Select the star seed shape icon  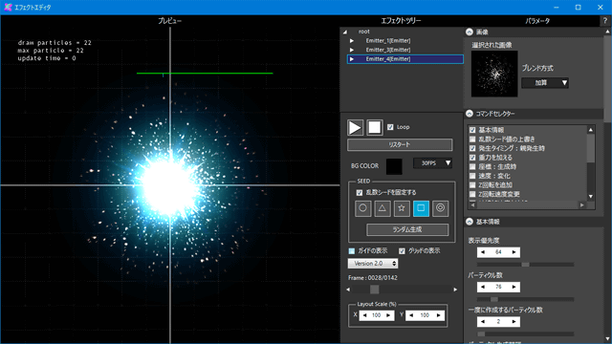(402, 208)
